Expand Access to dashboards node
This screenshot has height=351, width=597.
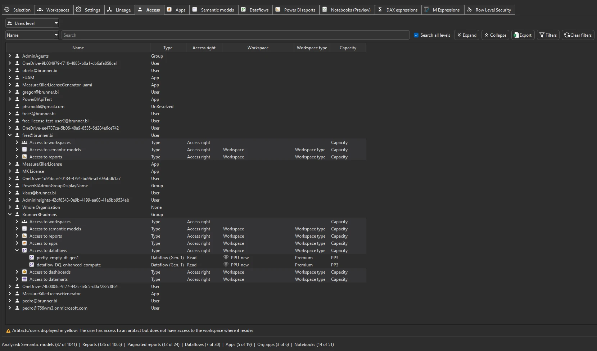17,272
